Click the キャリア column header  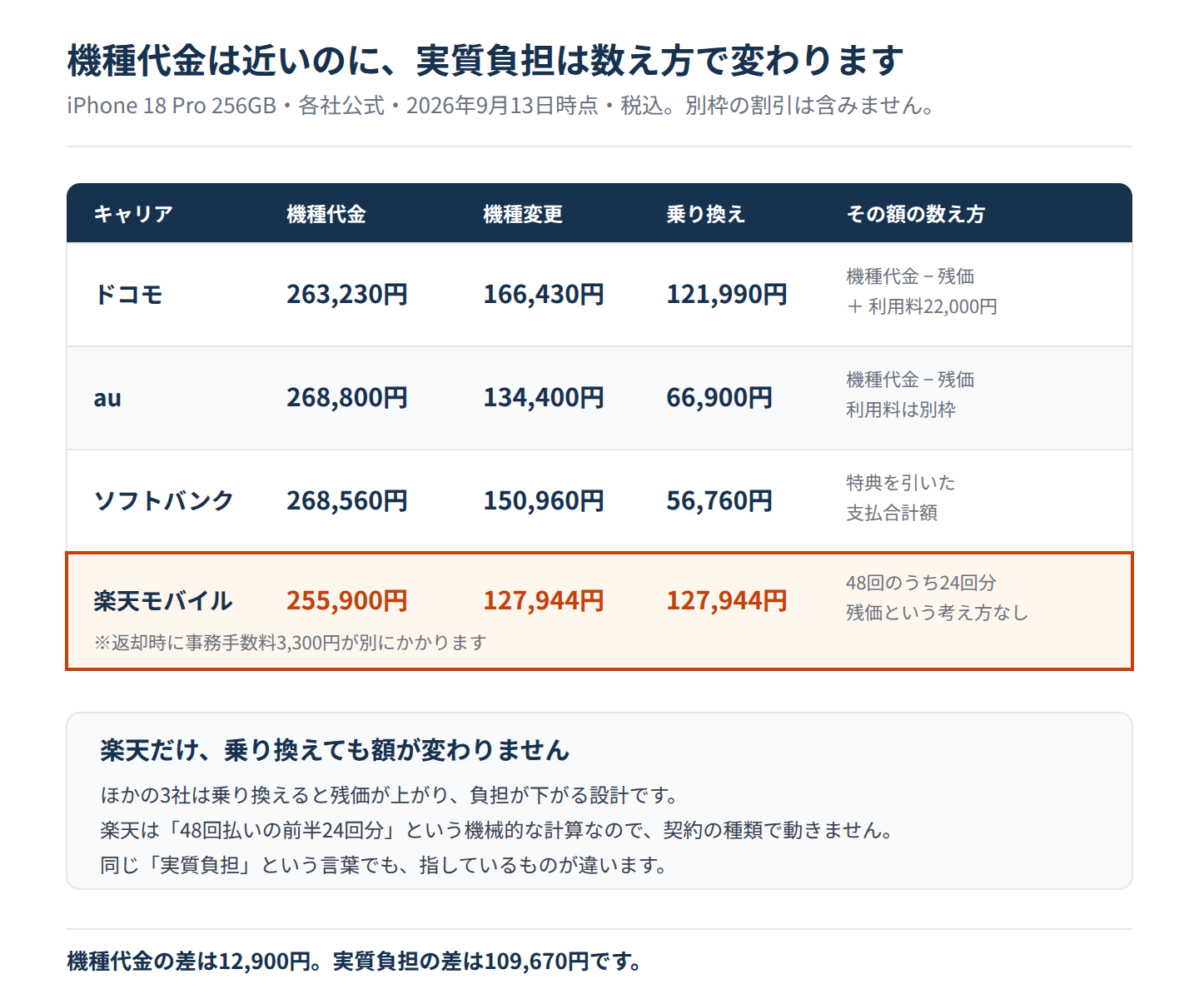(x=133, y=214)
